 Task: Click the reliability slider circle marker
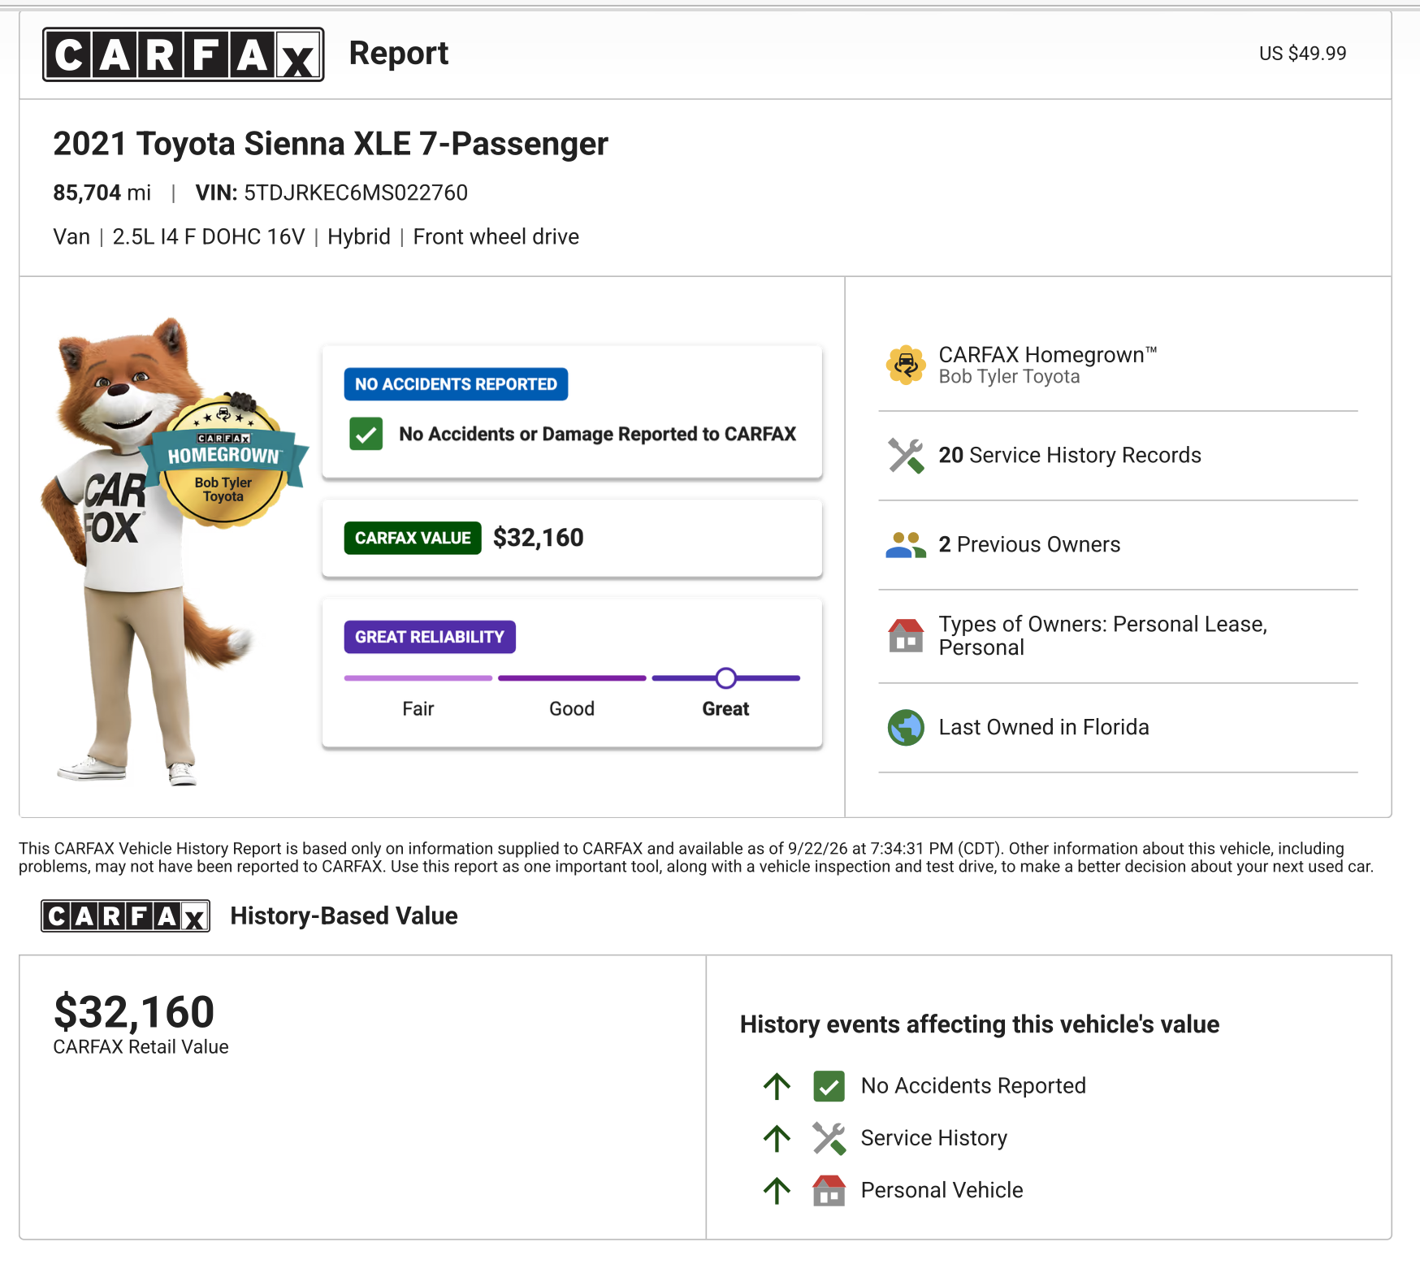726,677
